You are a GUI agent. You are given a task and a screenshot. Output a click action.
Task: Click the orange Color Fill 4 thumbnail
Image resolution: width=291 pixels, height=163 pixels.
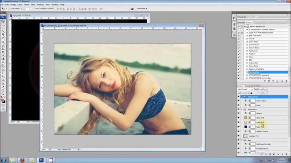(x=246, y=118)
